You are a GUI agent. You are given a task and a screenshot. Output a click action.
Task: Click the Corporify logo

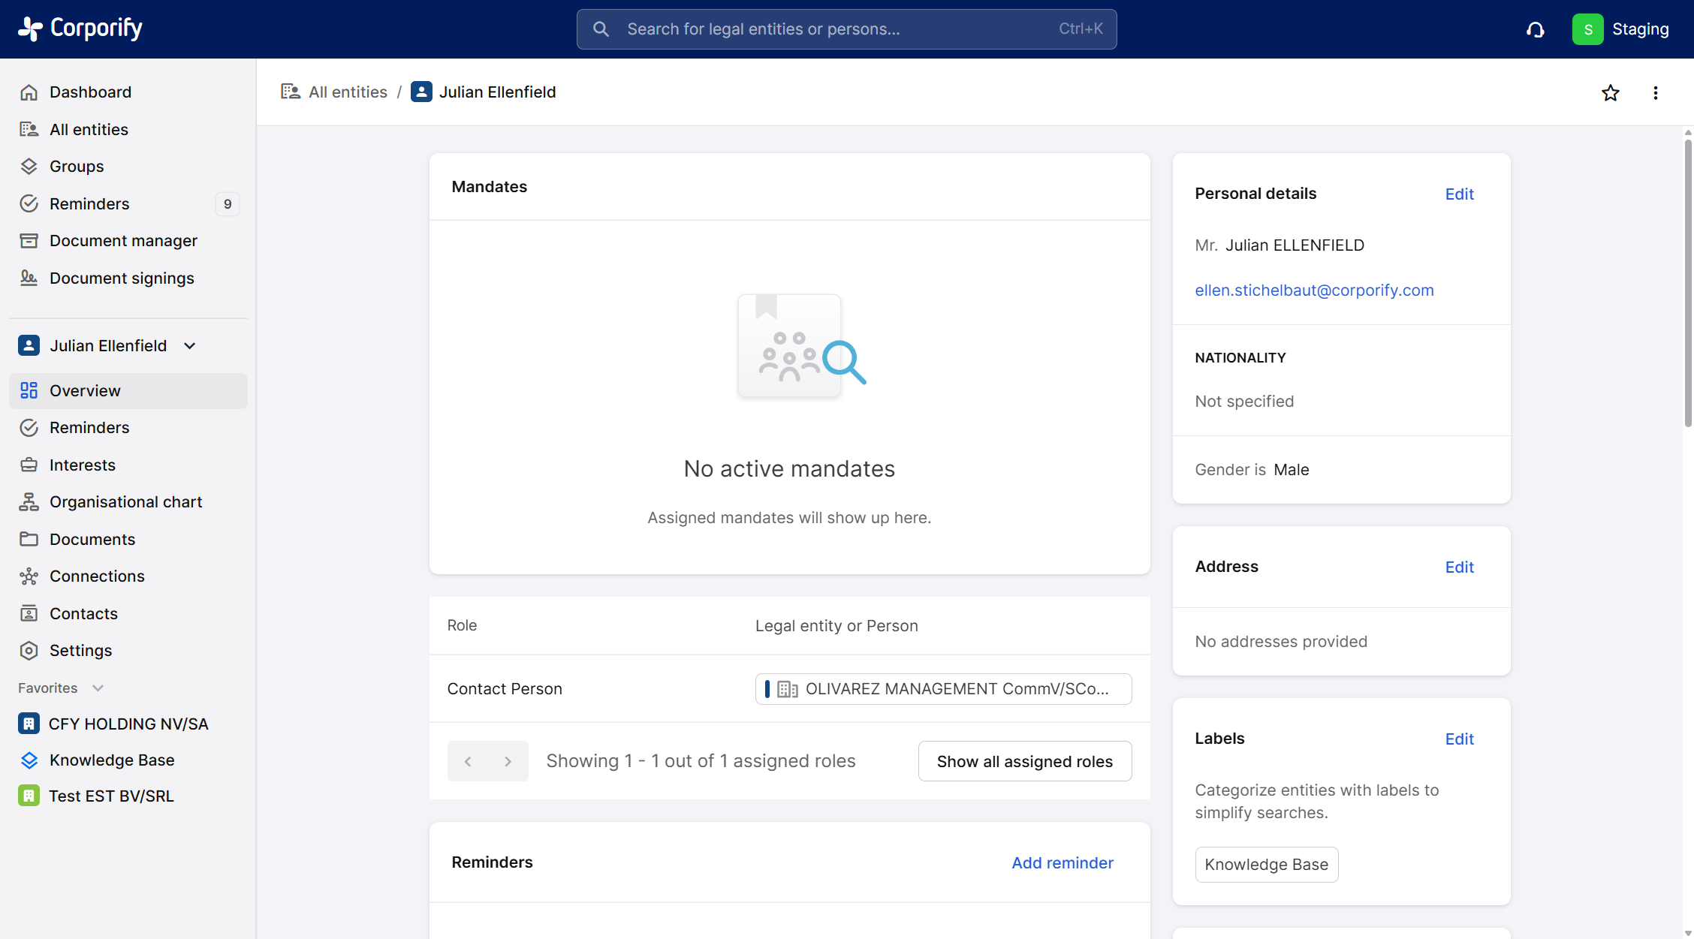tap(80, 29)
